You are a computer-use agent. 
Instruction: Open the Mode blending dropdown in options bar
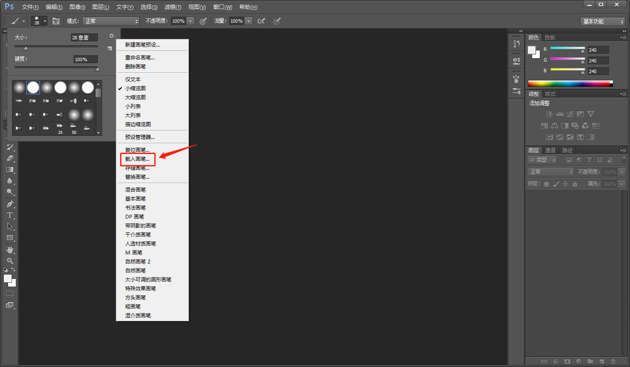coord(111,21)
